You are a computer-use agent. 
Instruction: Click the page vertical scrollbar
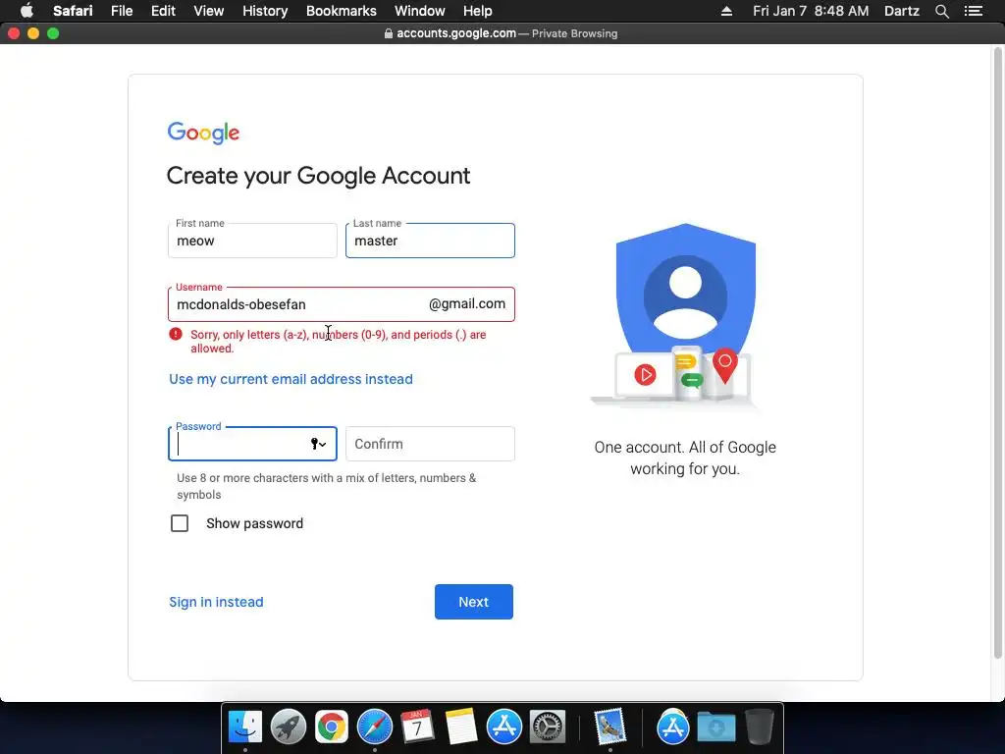coord(997,352)
